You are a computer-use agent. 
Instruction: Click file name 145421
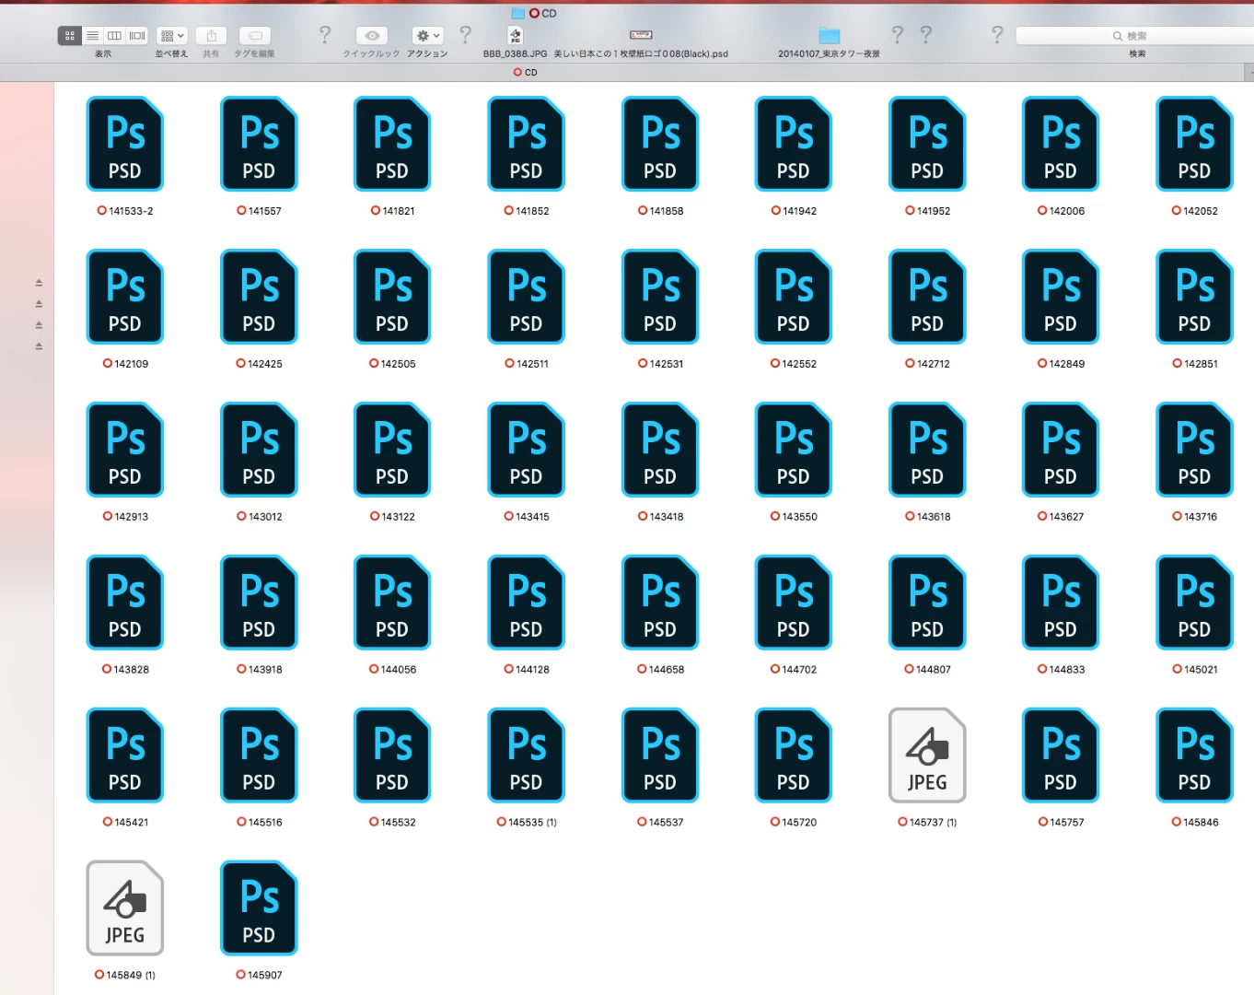click(132, 822)
